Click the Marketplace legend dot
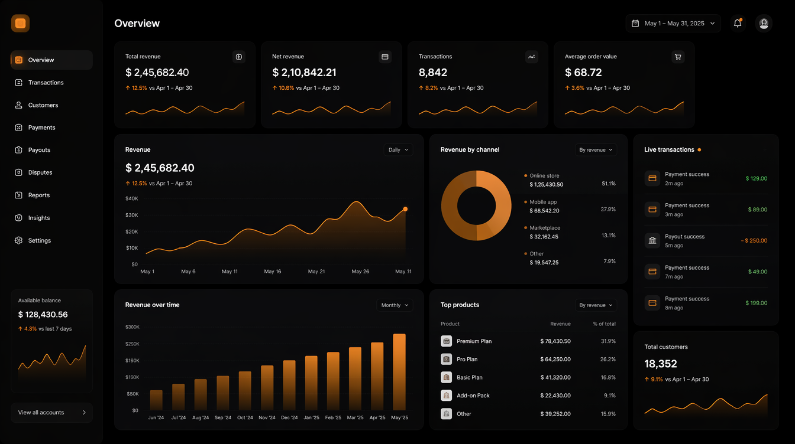795x444 pixels. point(525,227)
